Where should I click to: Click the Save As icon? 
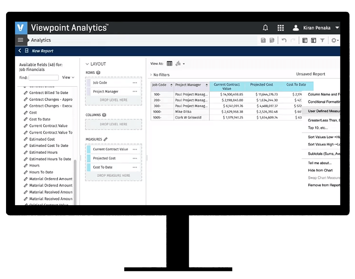272,40
